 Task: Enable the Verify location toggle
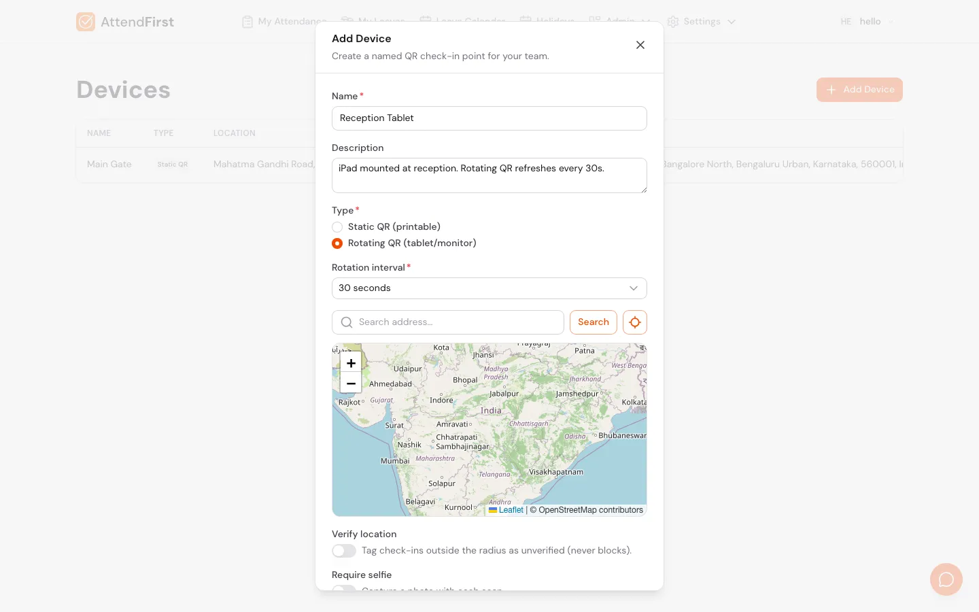click(344, 551)
